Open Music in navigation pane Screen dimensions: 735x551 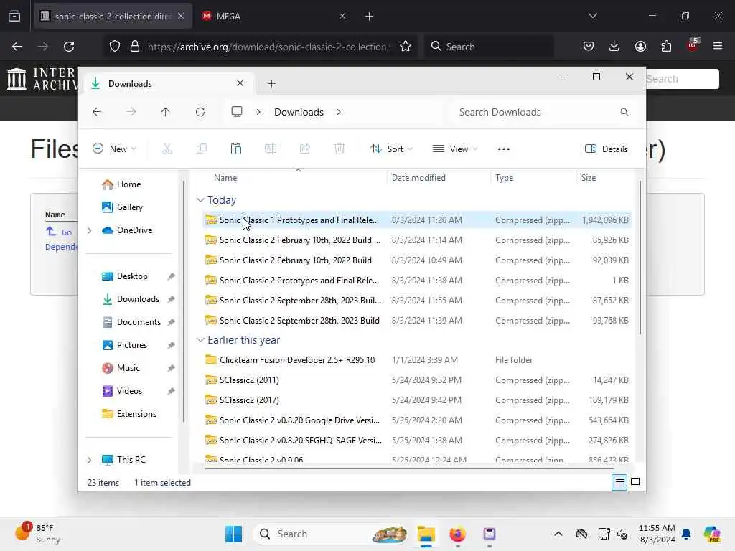click(x=121, y=368)
